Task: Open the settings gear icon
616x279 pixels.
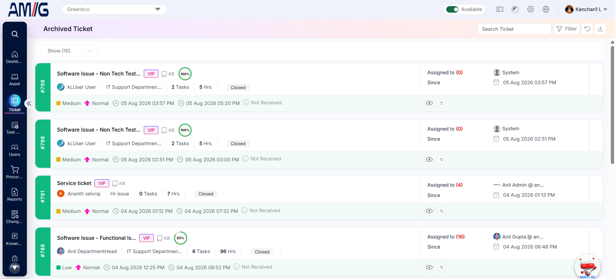Action: pos(530,9)
